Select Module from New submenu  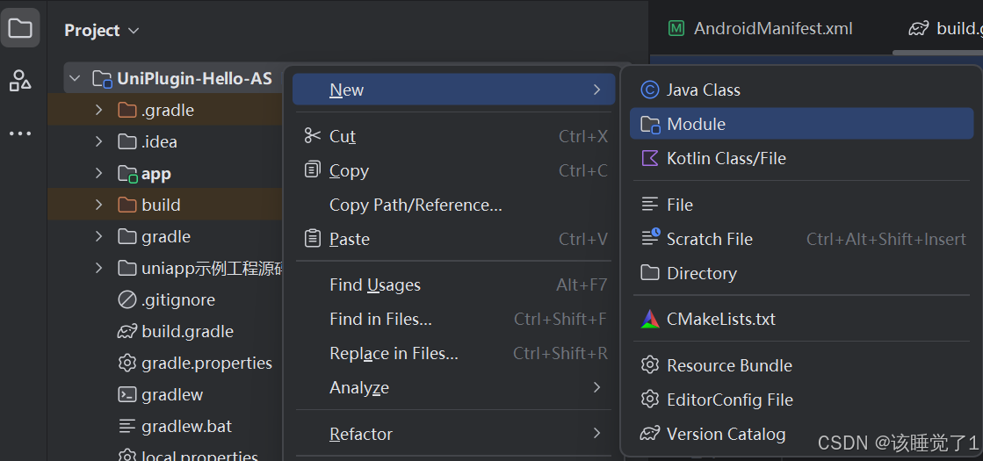tap(696, 124)
